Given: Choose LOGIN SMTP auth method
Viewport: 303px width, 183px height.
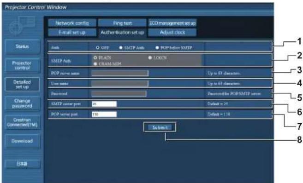Looking at the screenshot, I should [150, 57].
